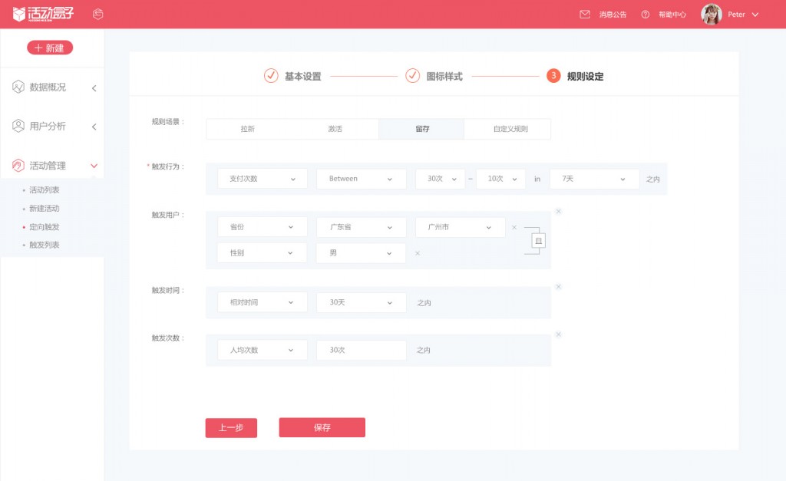Remove the 广州市 condition row with X
Viewport: 786px width, 481px height.
click(514, 228)
